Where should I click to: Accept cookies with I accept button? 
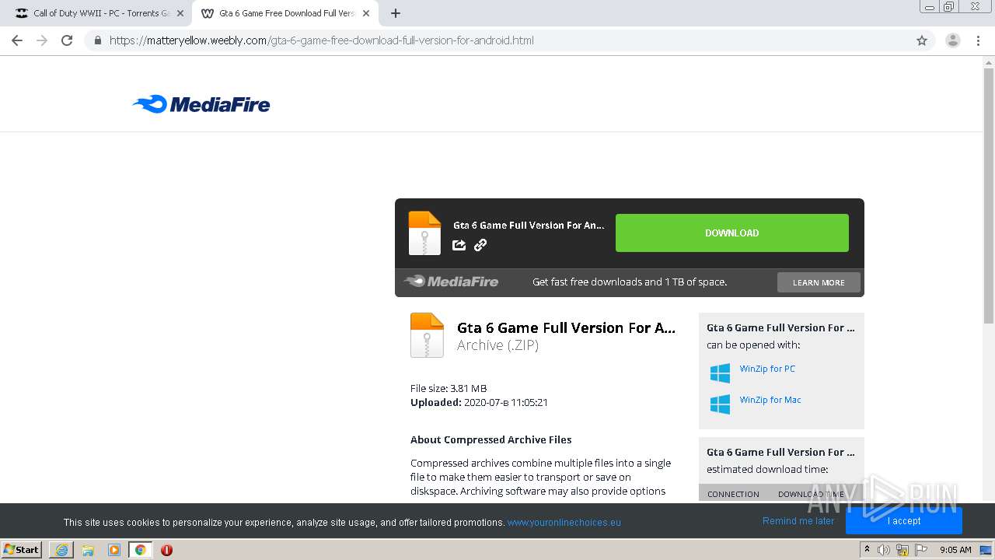(904, 521)
